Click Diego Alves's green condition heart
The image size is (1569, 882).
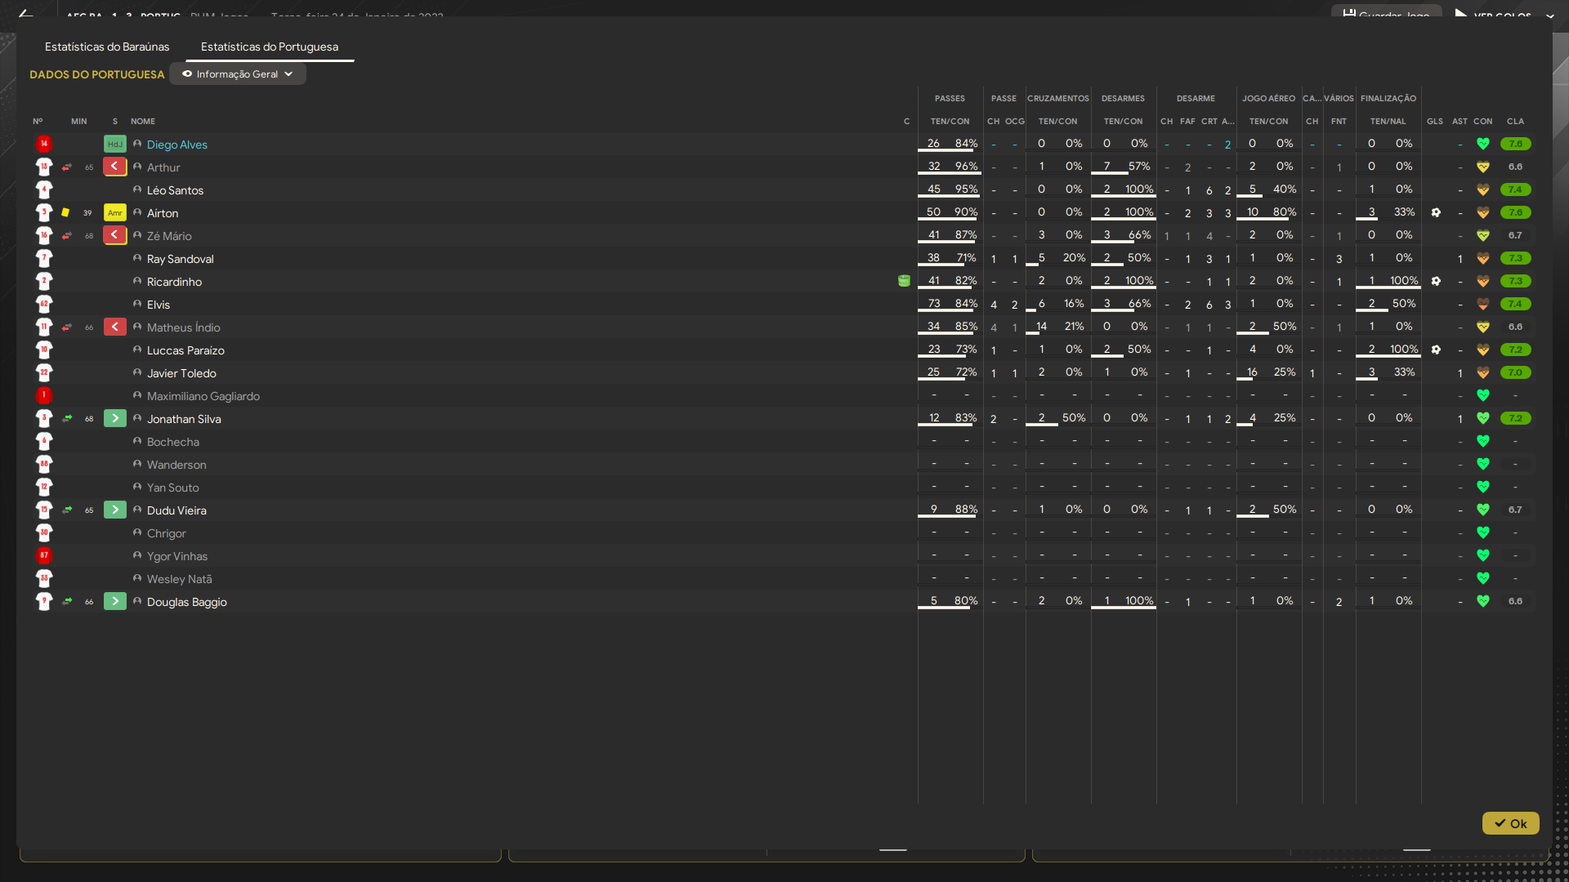point(1483,144)
